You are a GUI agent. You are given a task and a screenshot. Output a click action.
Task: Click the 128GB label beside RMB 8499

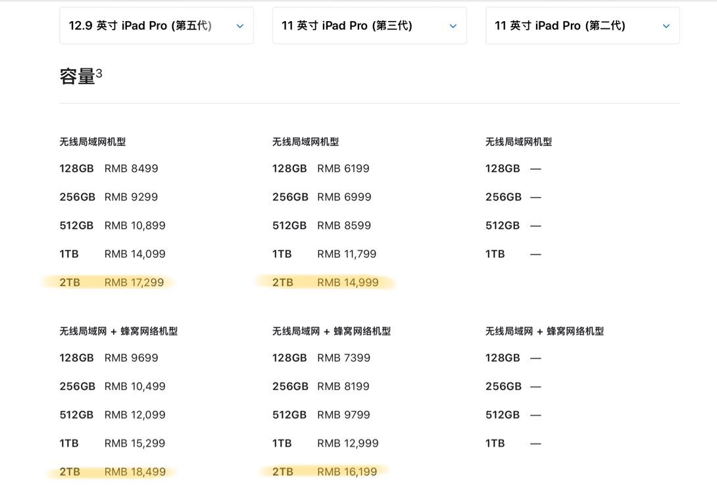coord(76,168)
